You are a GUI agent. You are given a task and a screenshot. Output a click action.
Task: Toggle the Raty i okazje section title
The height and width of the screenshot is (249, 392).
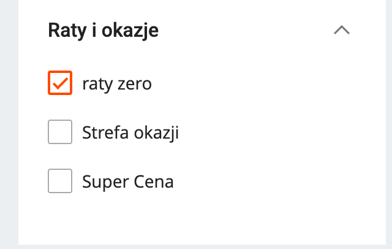pos(103,30)
